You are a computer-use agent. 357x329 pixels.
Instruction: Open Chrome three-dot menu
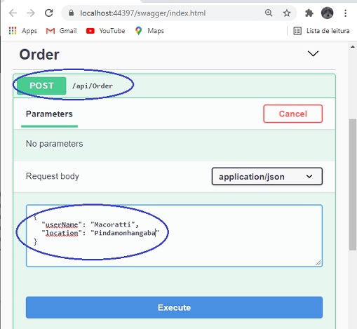click(345, 13)
